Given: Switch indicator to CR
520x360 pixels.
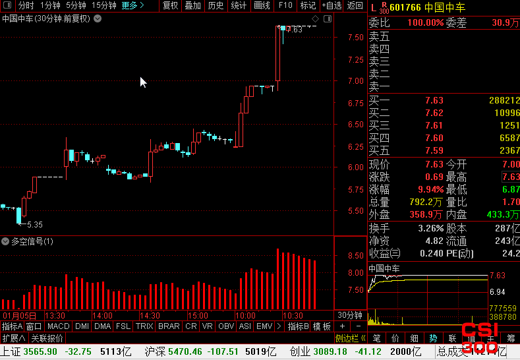Looking at the screenshot, I should click(191, 326).
